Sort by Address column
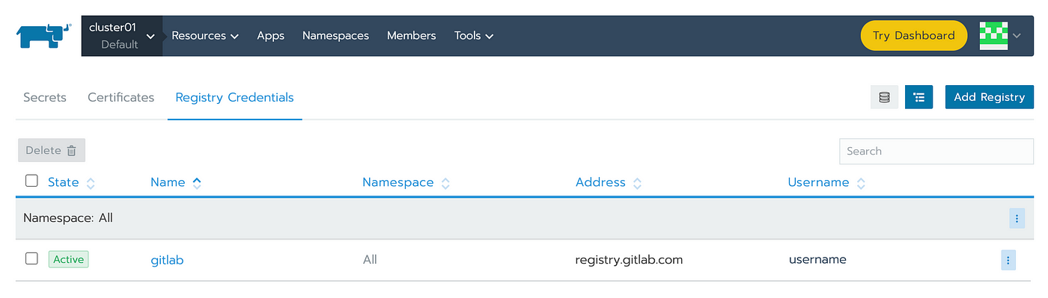This screenshot has width=1048, height=298. tap(600, 182)
